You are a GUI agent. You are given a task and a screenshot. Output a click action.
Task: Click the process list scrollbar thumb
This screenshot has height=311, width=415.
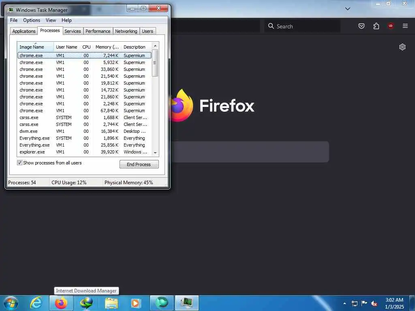coord(155,63)
